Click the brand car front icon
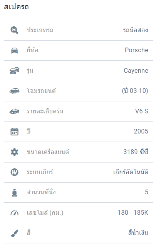Screen dimensions: 161x248 tap(14, 50)
